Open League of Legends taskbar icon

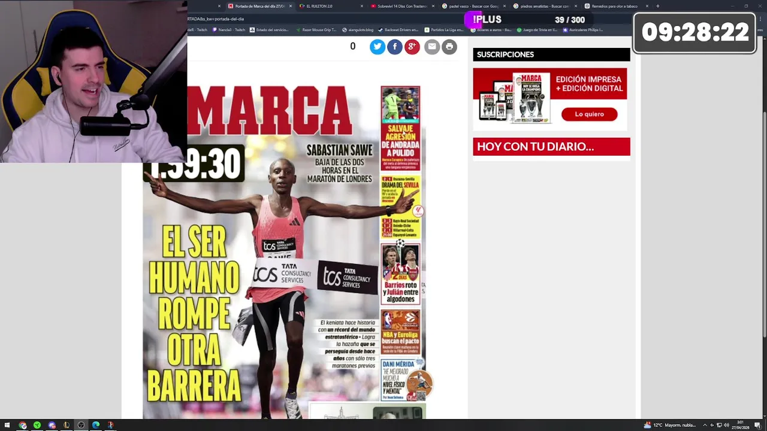(x=67, y=425)
